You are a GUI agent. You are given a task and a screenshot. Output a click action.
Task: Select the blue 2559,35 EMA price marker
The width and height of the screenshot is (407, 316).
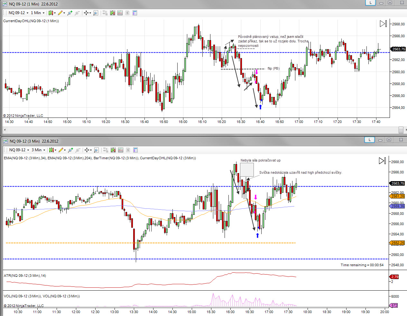[397, 206]
